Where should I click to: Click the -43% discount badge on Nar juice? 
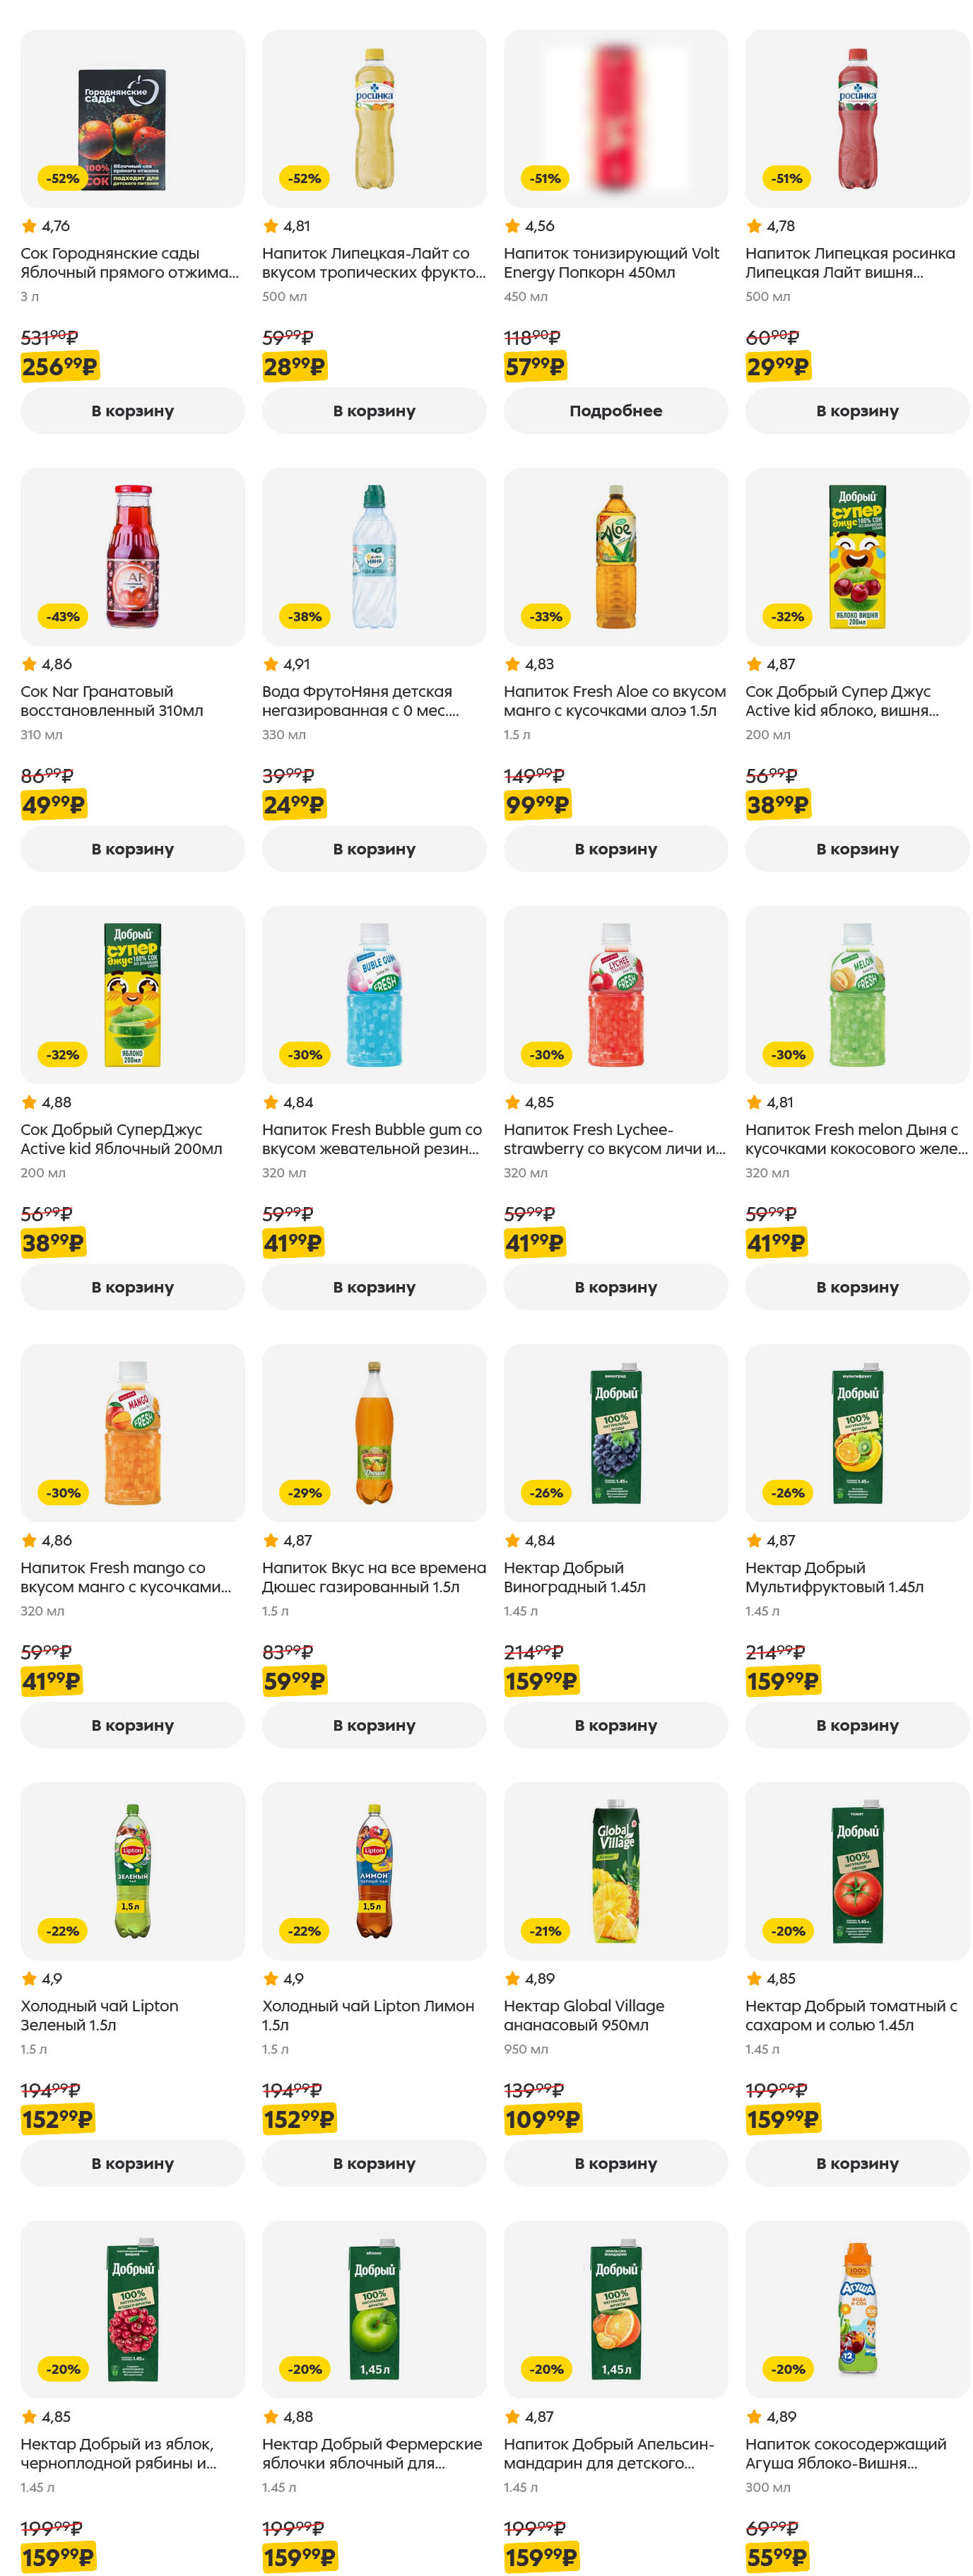[x=63, y=616]
